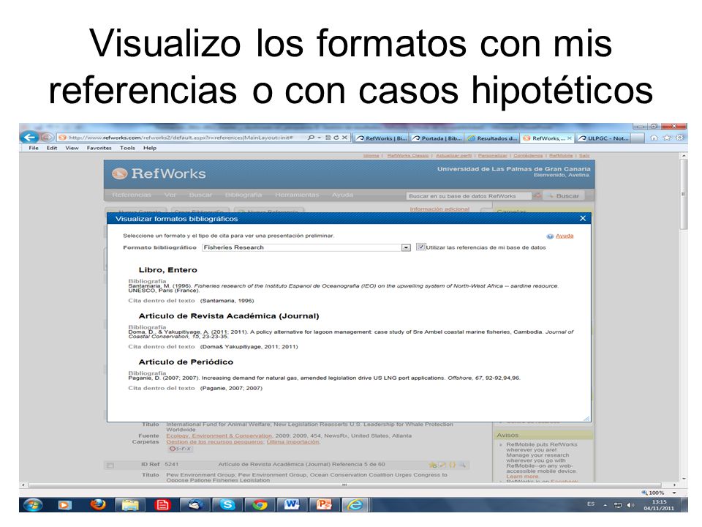Click the browser back arrow button
This screenshot has height=527, width=702.
29,137
